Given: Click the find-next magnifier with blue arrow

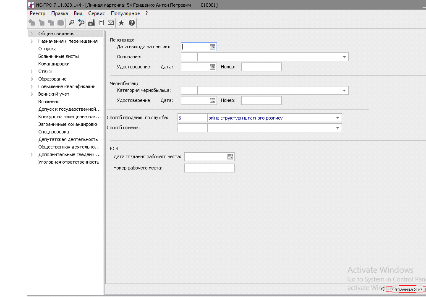Looking at the screenshot, I should point(81,23).
